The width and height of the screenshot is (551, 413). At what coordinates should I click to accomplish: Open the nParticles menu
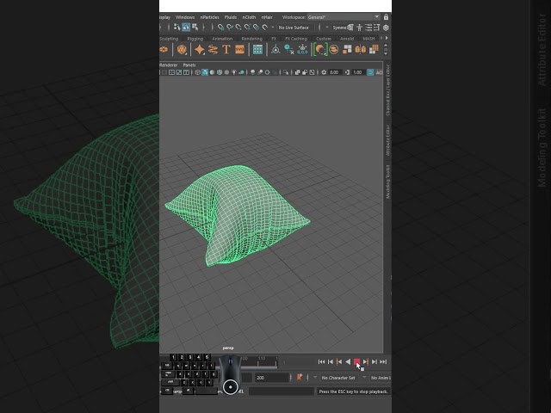[209, 17]
